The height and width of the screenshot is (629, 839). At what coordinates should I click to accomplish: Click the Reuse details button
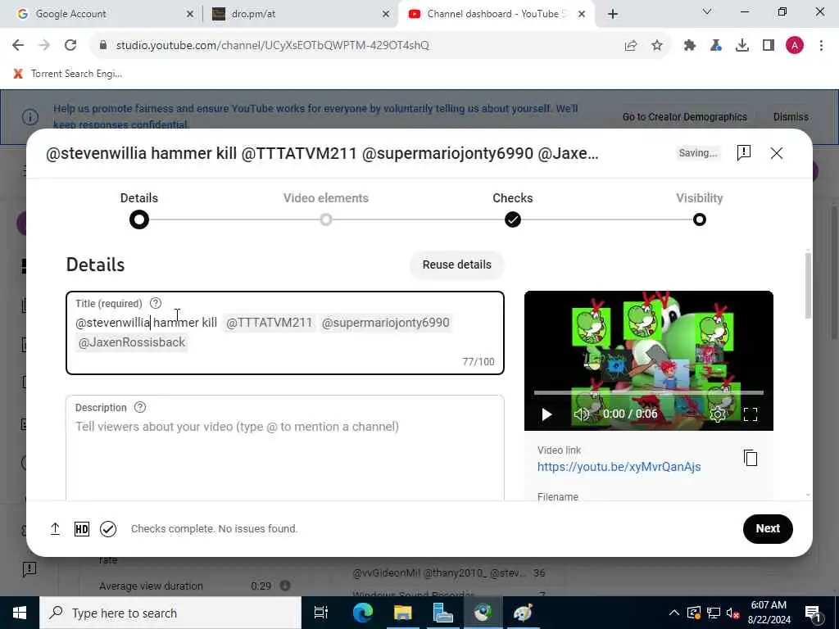[457, 265]
